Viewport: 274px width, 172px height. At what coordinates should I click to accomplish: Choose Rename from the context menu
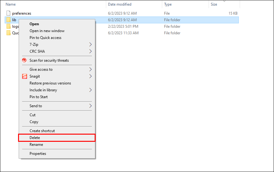point(36,145)
